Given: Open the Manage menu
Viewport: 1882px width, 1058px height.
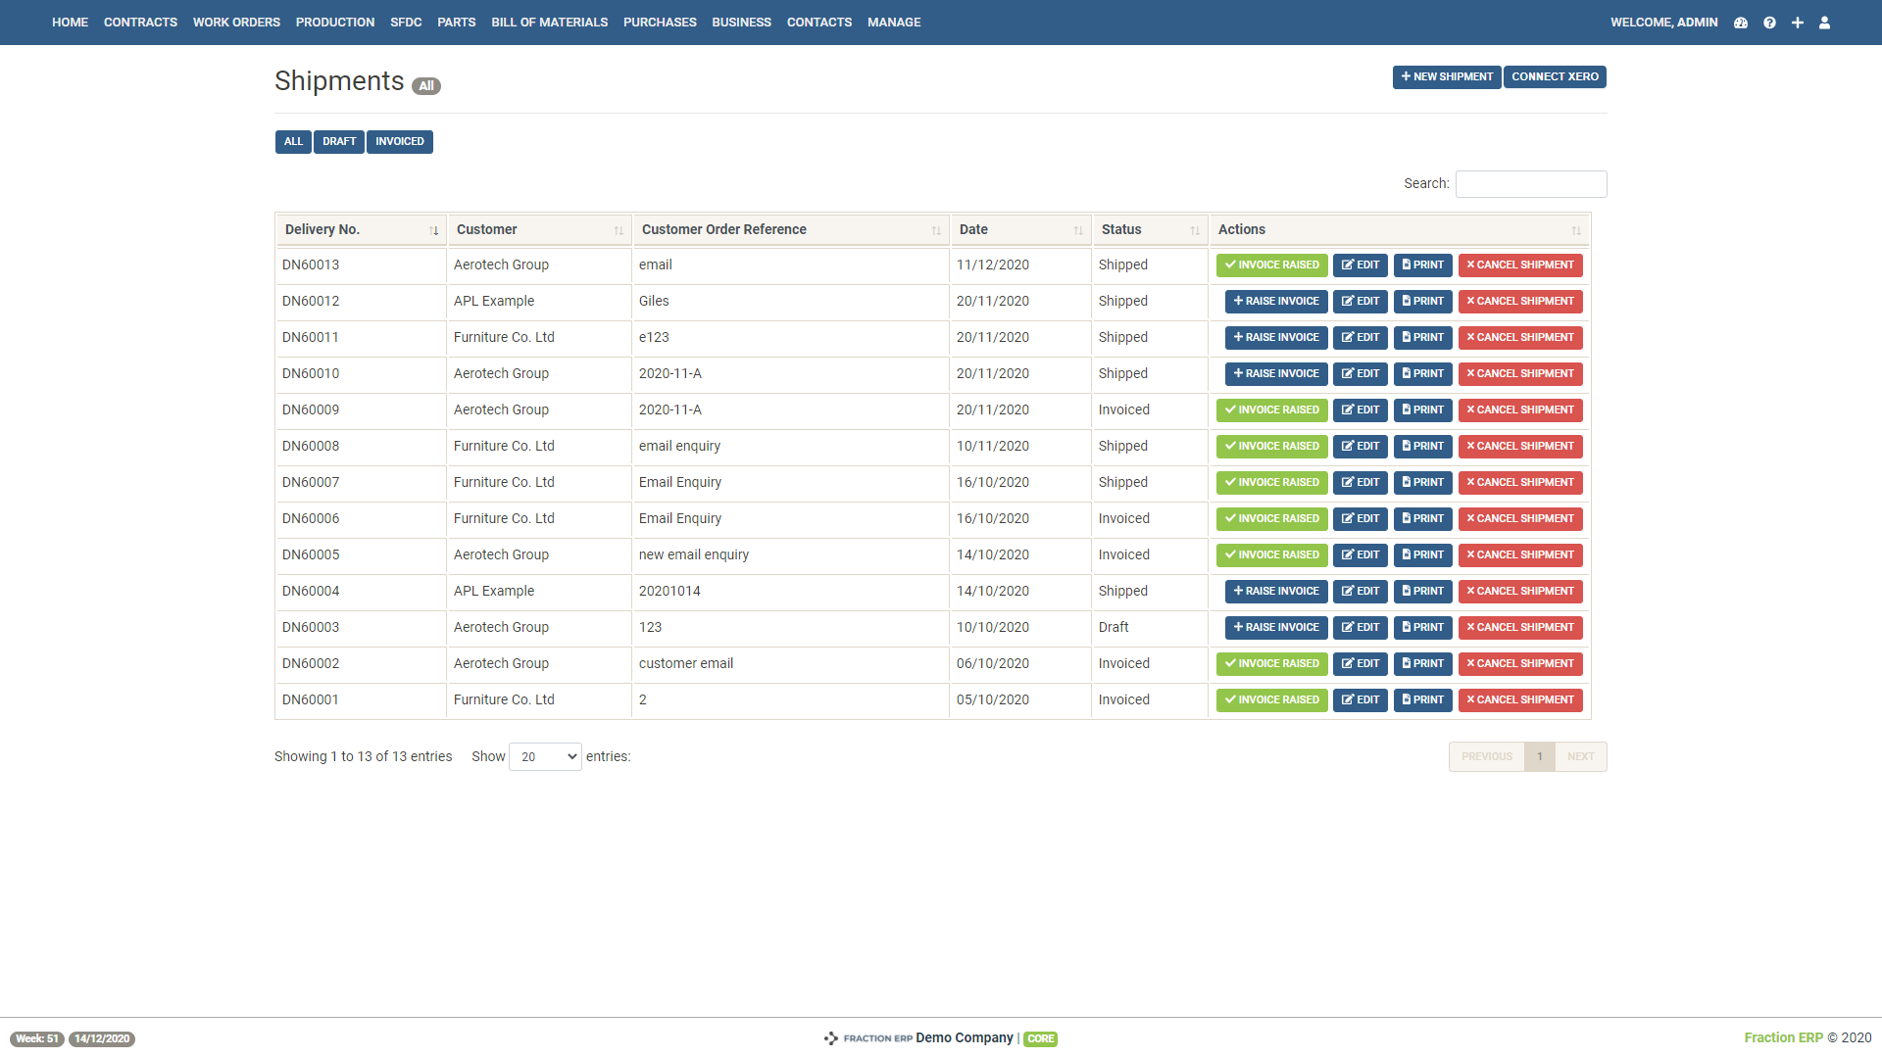Looking at the screenshot, I should (x=894, y=23).
